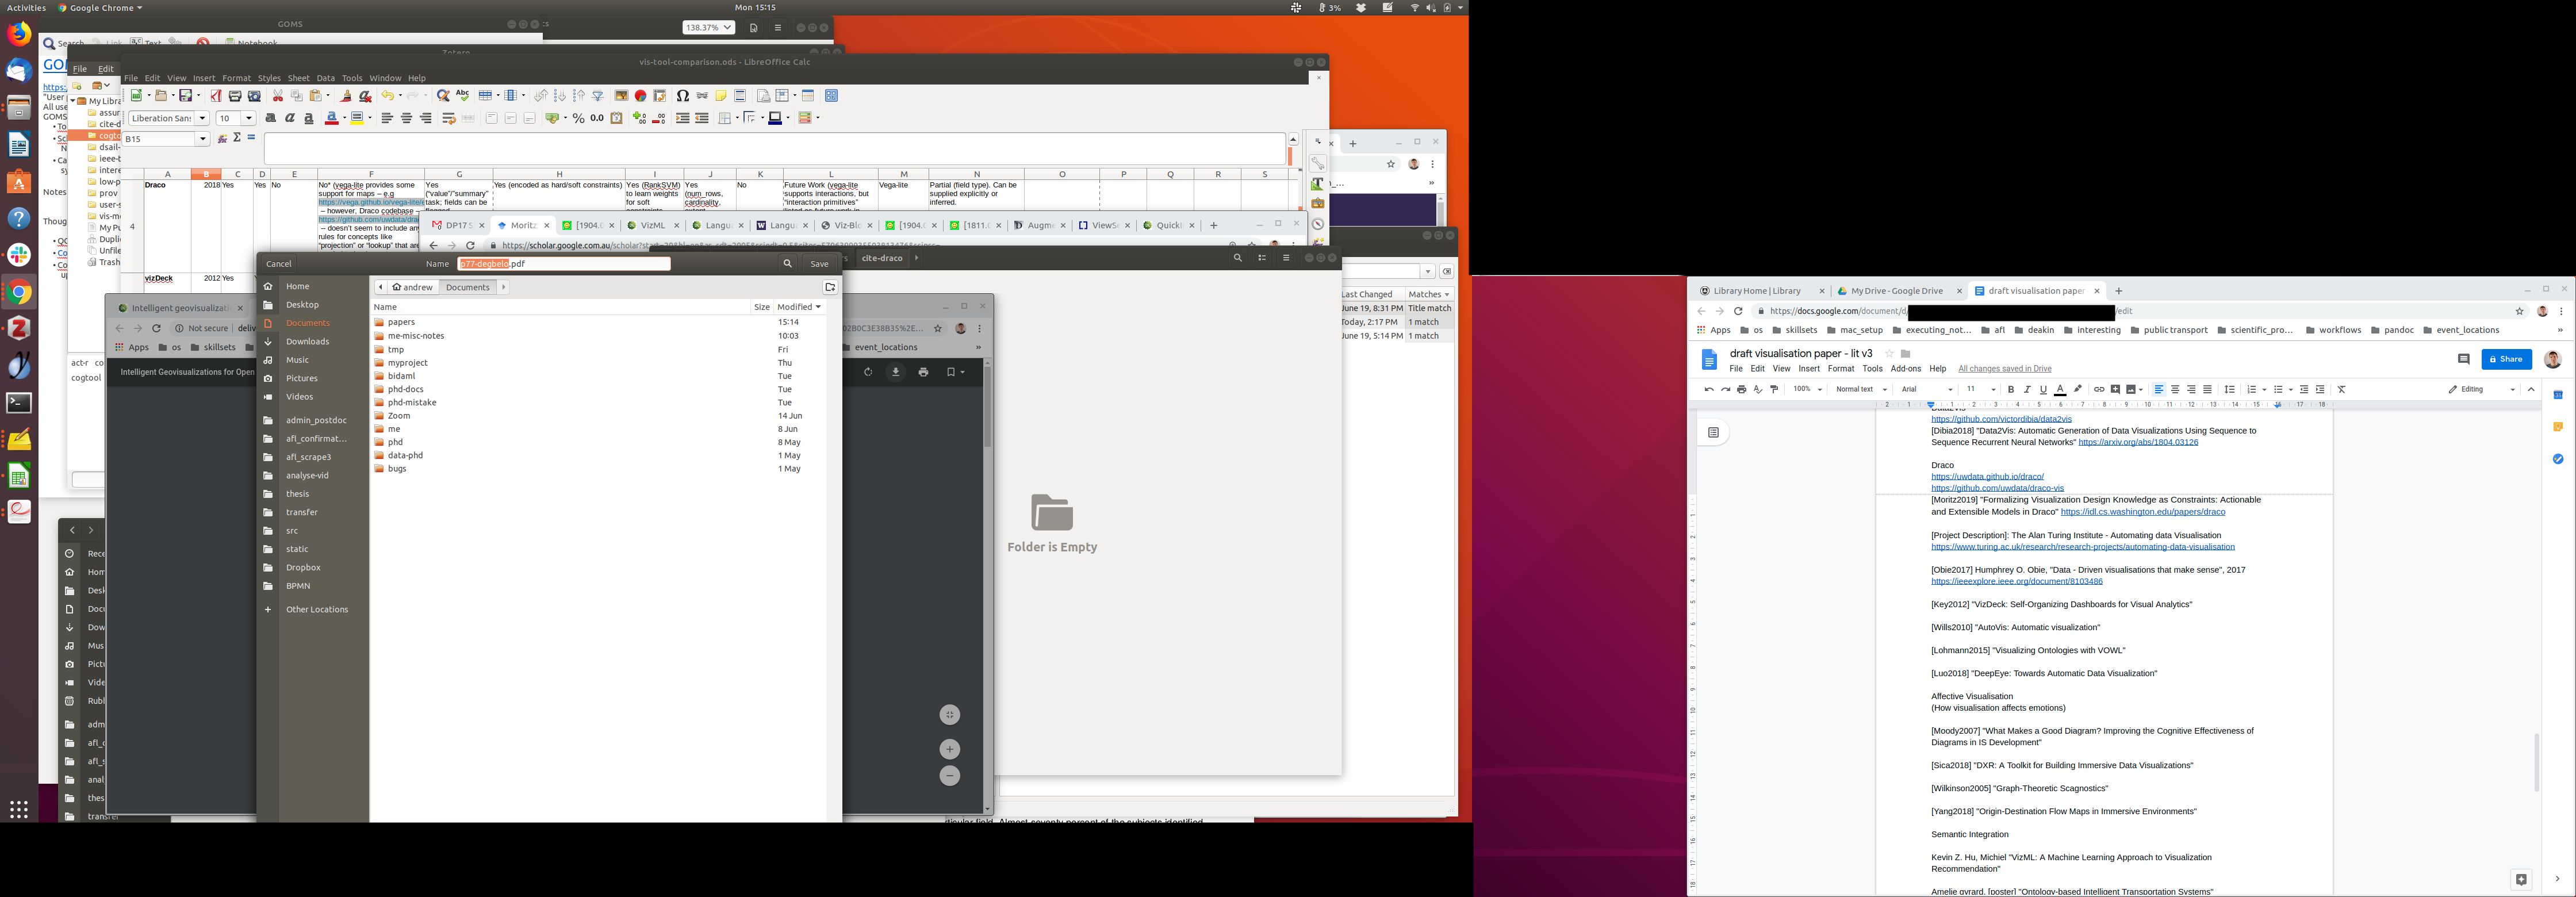Open the Liberation Sans font name dropdown
Screen dimensions: 2576x897
(203, 118)
